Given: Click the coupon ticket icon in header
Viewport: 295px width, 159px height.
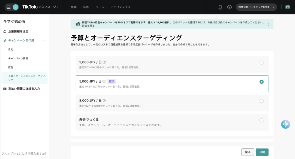Looking at the screenshot, I should tap(288, 7).
